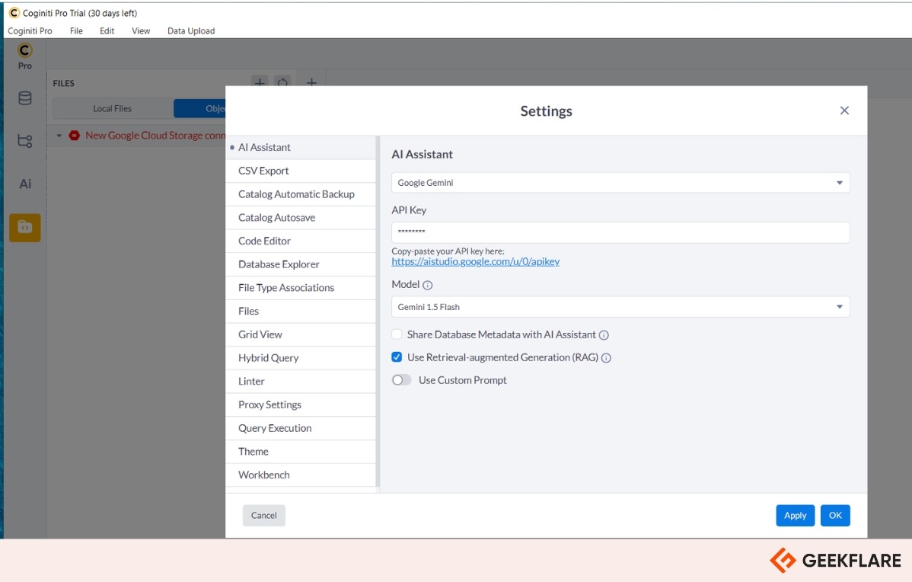This screenshot has height=582, width=912.
Task: Collapse the New Google Cloud Storage connection
Action: 59,136
